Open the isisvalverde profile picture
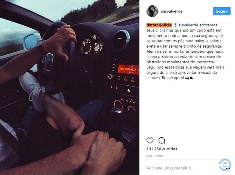The image size is (235, 175). (x=152, y=11)
